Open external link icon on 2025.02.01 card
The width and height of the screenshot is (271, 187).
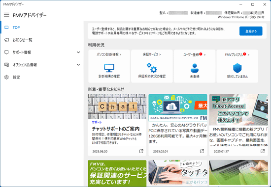tap(202, 151)
